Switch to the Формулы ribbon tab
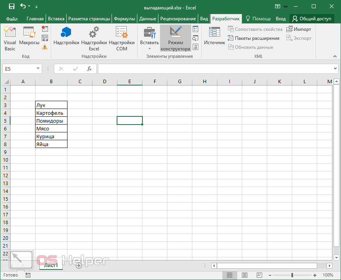341x280 pixels. click(x=124, y=19)
